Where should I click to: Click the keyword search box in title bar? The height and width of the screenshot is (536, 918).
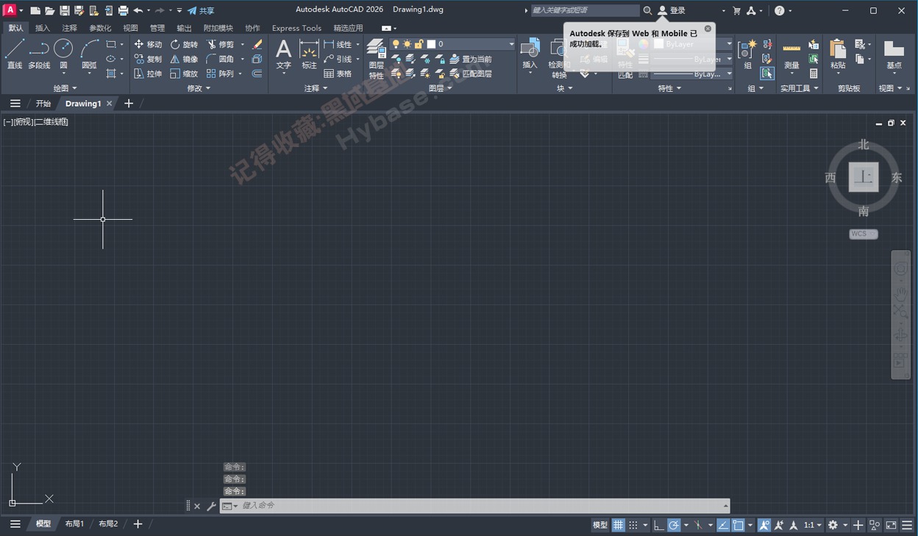(x=585, y=10)
